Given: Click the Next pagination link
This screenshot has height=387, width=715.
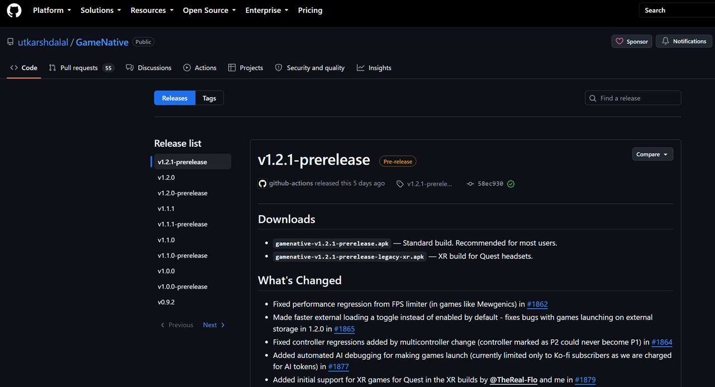Looking at the screenshot, I should pos(214,325).
